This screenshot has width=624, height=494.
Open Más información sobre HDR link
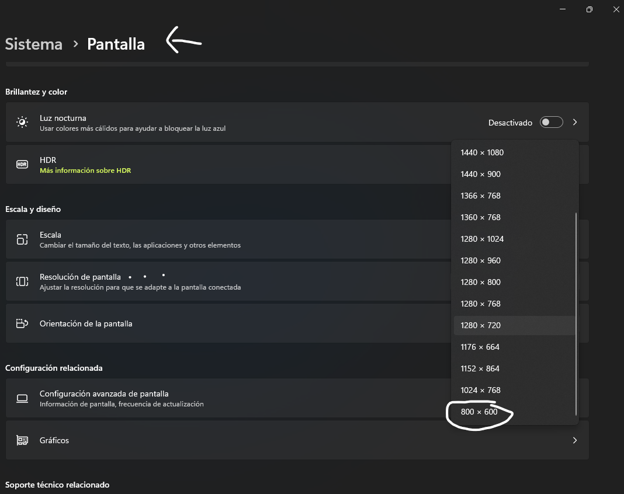point(85,171)
